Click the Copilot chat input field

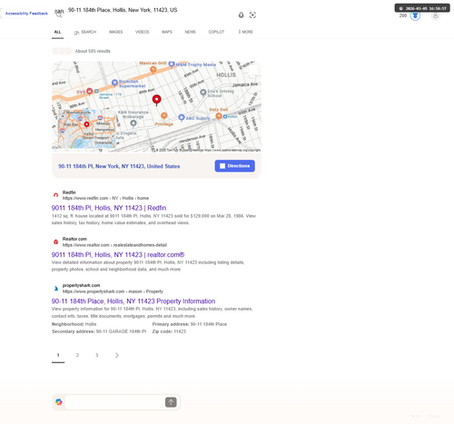(x=115, y=402)
